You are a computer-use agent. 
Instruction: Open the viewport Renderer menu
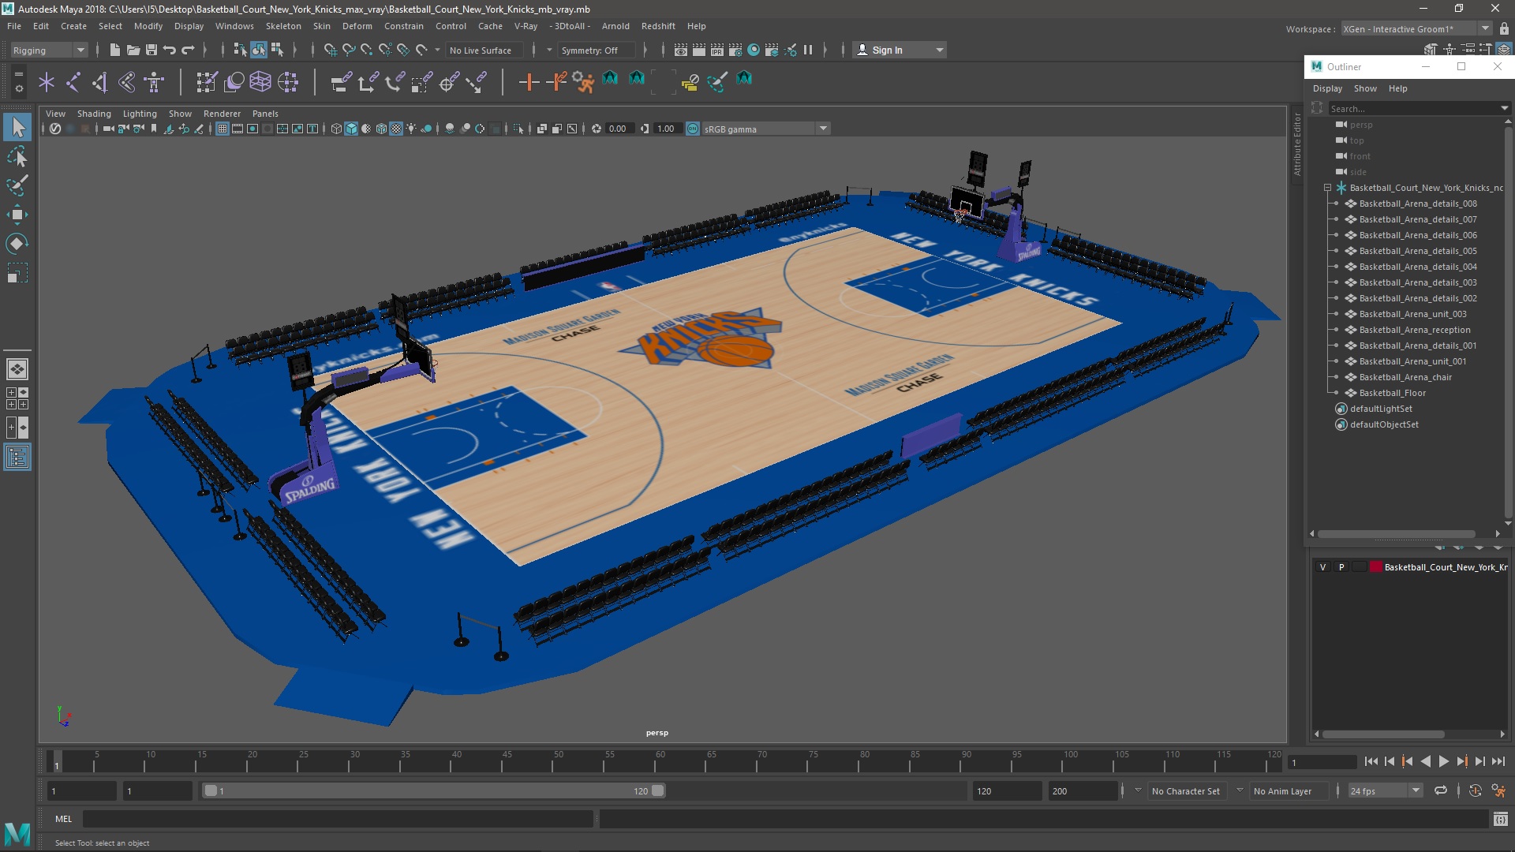(222, 114)
